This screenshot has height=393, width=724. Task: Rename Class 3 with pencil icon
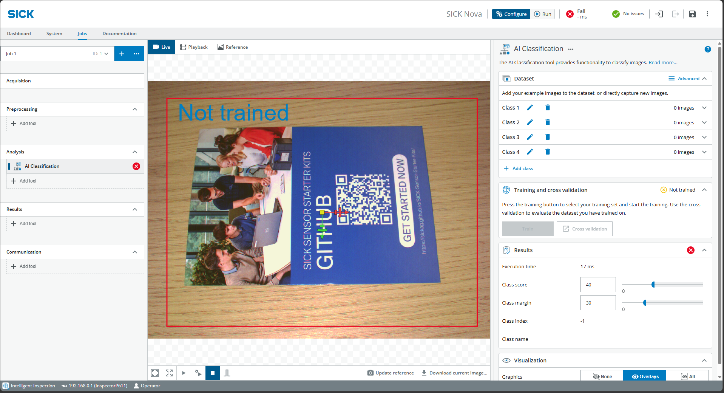[x=530, y=137]
